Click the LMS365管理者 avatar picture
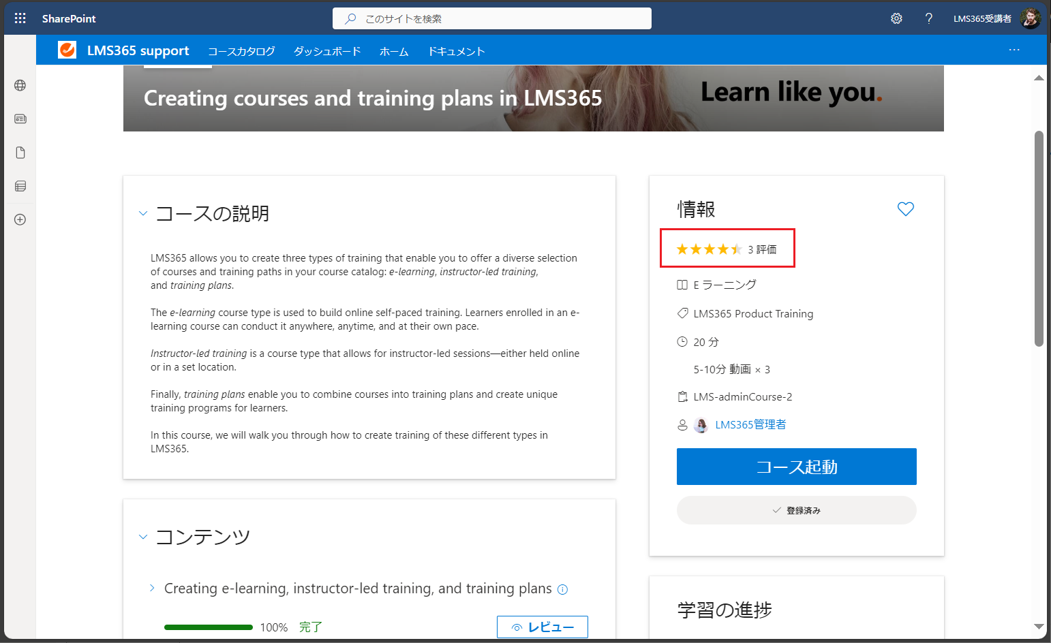The width and height of the screenshot is (1051, 643). point(701,425)
